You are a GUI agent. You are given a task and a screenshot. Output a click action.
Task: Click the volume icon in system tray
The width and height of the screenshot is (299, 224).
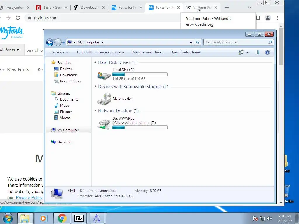click(269, 218)
